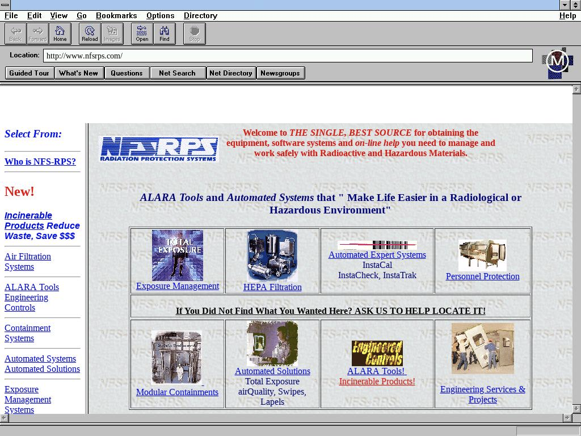Open the Options menu

(160, 15)
